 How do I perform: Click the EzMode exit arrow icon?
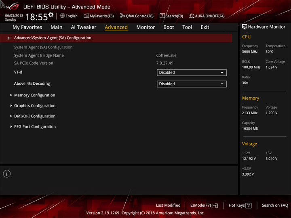(x=215, y=205)
